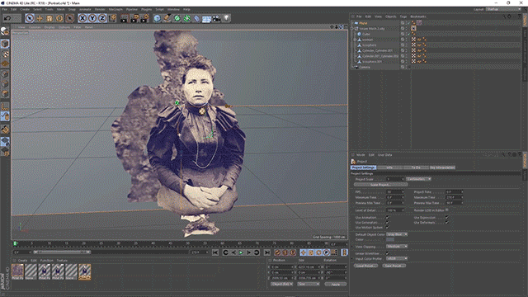Play the animation forwards
528x297 pixels.
241,252
